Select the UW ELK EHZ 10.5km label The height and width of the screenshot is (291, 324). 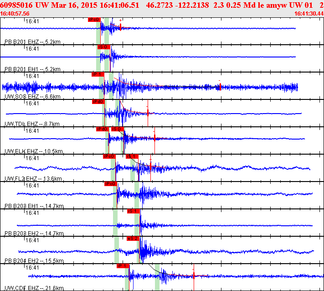coord(34,151)
